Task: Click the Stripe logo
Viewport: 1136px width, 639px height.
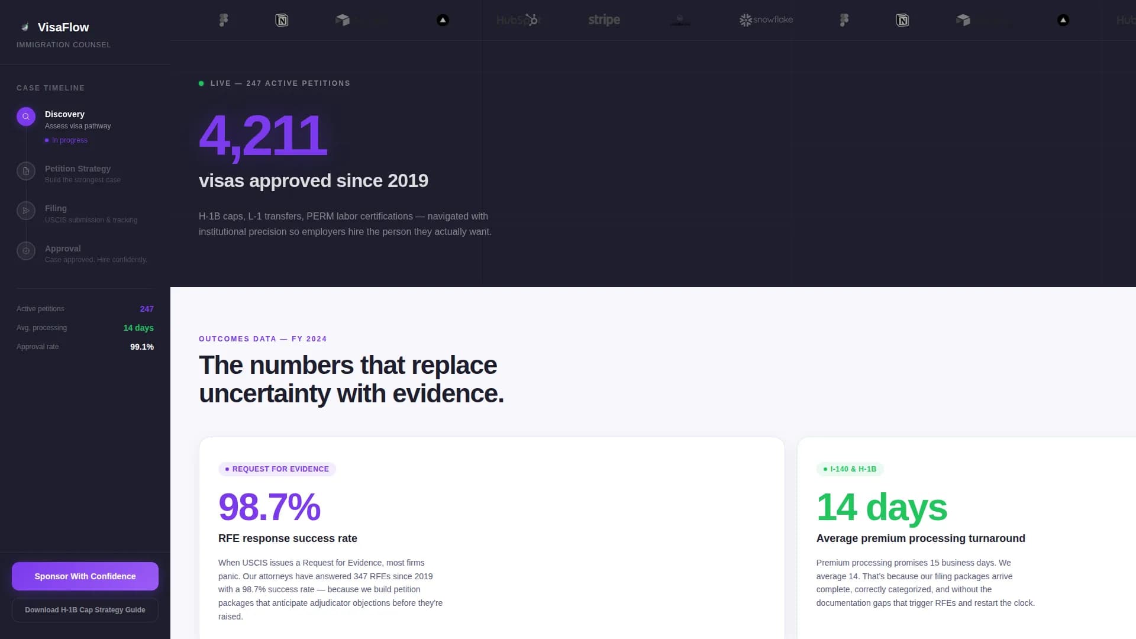Action: (x=604, y=20)
